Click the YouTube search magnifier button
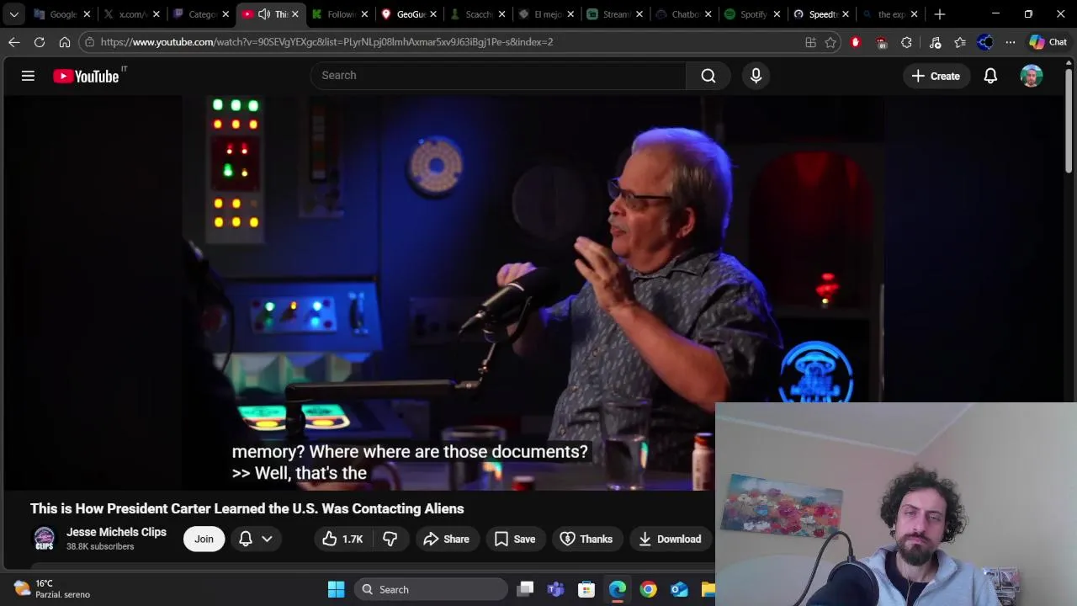This screenshot has width=1077, height=606. (x=708, y=76)
